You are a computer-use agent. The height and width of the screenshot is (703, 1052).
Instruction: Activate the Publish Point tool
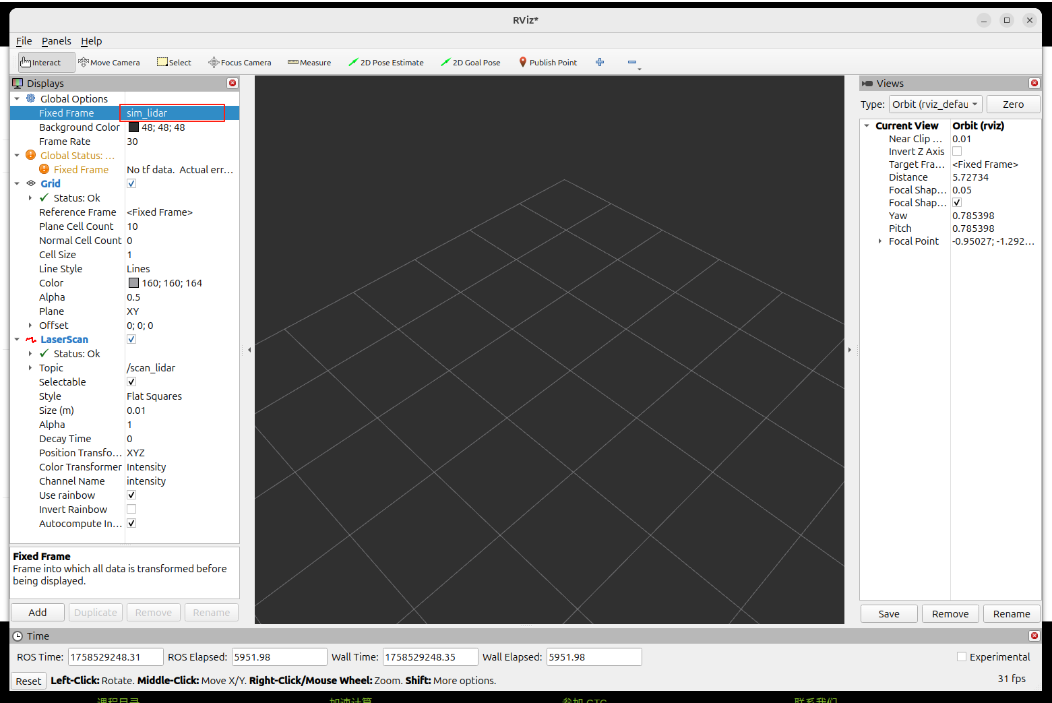click(x=548, y=63)
